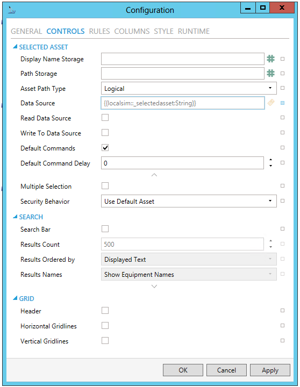Enable the Search Bar checkbox

[105, 229]
